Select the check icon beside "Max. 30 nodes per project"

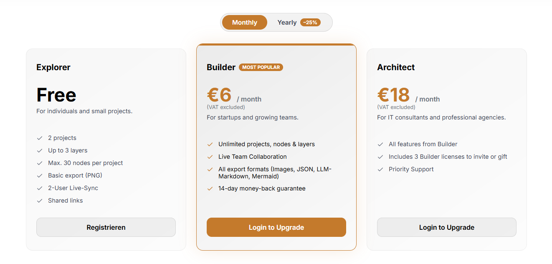point(40,163)
